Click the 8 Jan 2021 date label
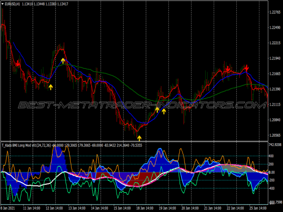The width and height of the screenshot is (283, 212). tap(8, 208)
